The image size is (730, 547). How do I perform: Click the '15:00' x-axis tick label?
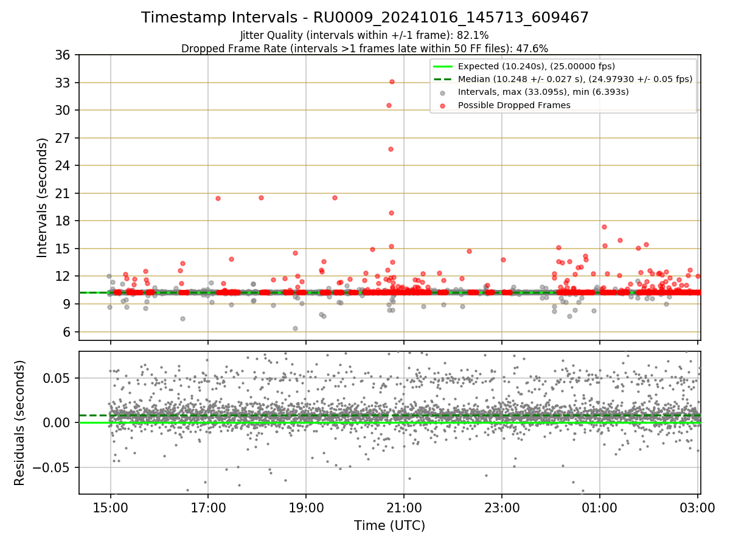point(110,507)
